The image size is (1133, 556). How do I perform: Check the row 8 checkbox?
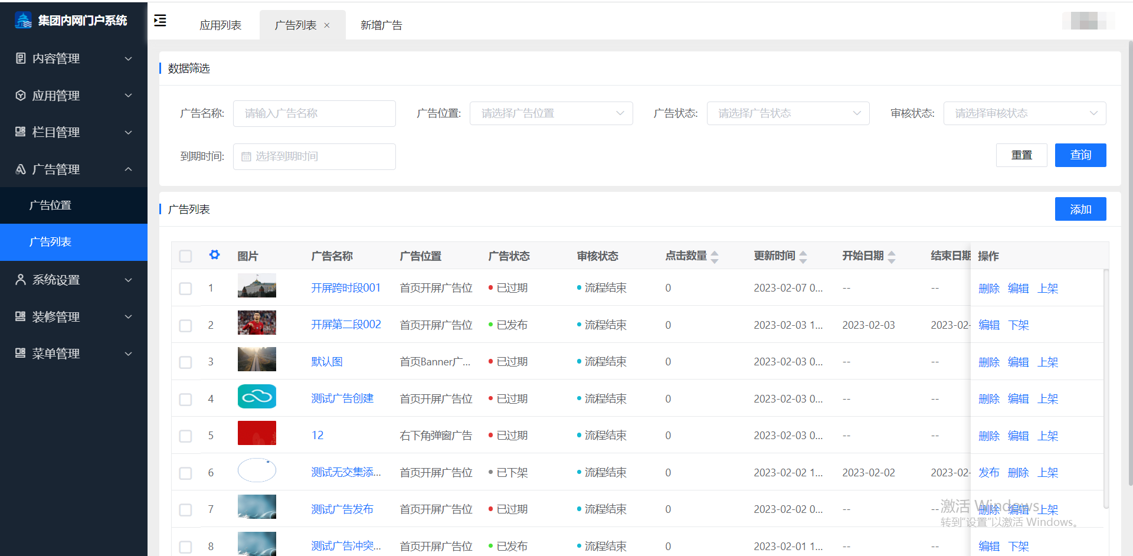click(185, 547)
